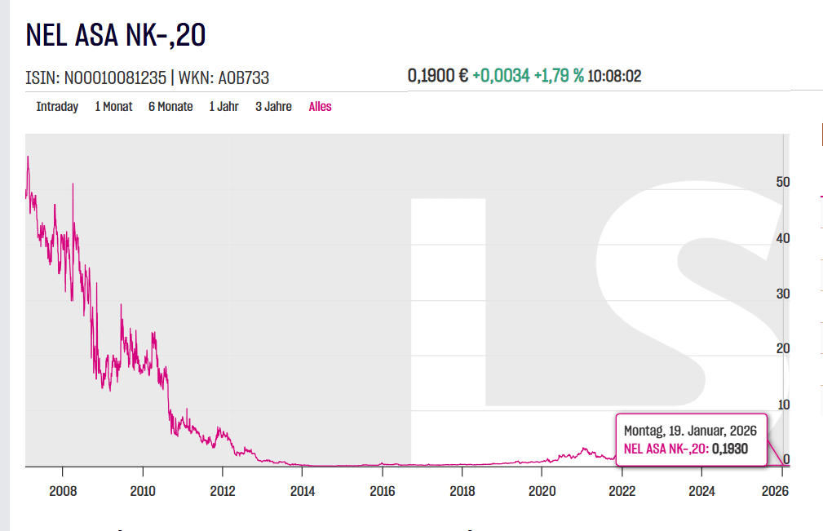Click the NEL ASA NK-,20 page heading
This screenshot has width=823, height=531.
(x=116, y=35)
